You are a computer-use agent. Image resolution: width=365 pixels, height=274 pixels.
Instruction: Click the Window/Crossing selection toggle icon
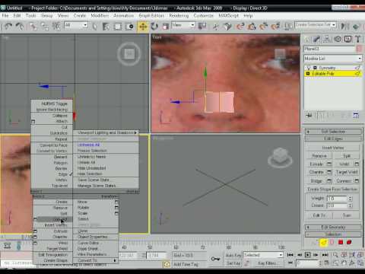129,27
